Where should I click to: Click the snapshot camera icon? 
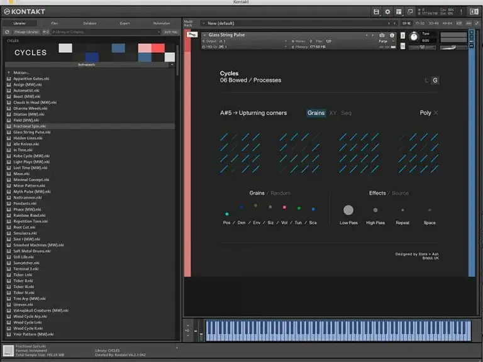tap(382, 35)
